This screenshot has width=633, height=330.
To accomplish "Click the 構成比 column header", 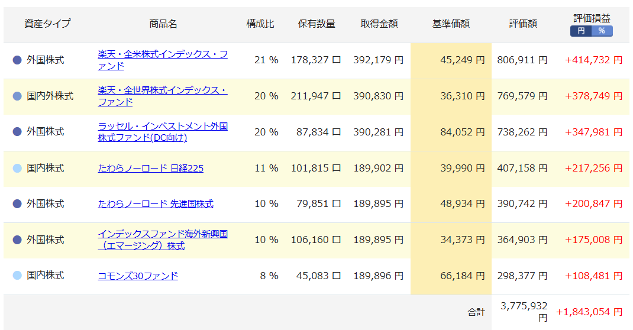I will point(260,24).
